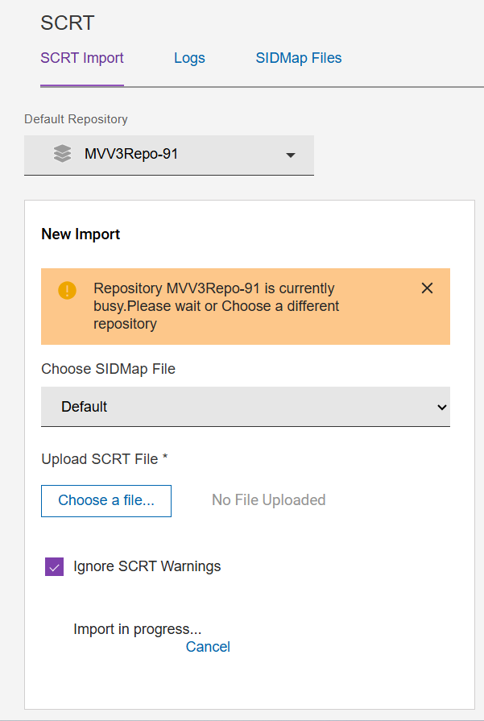The image size is (484, 721).
Task: Dismiss the repository busy alert
Action: click(427, 288)
